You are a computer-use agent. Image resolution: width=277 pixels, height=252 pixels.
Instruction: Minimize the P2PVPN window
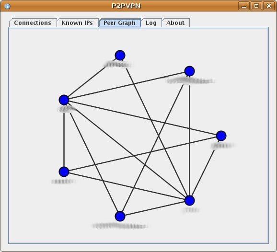tap(244, 6)
